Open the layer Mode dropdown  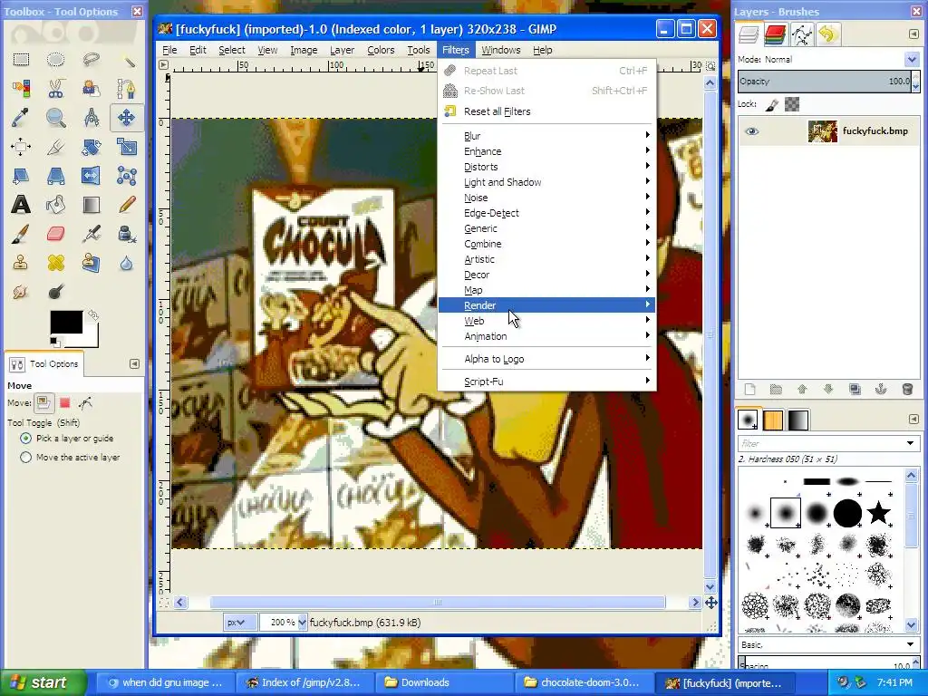click(x=911, y=59)
